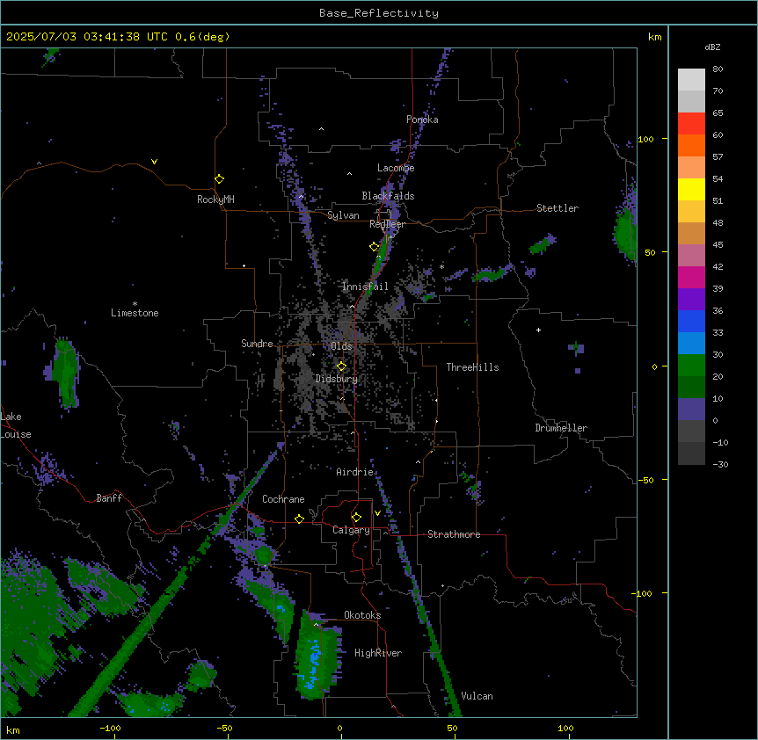Click the Blackfalds city label
This screenshot has height=740, width=758.
click(x=388, y=196)
